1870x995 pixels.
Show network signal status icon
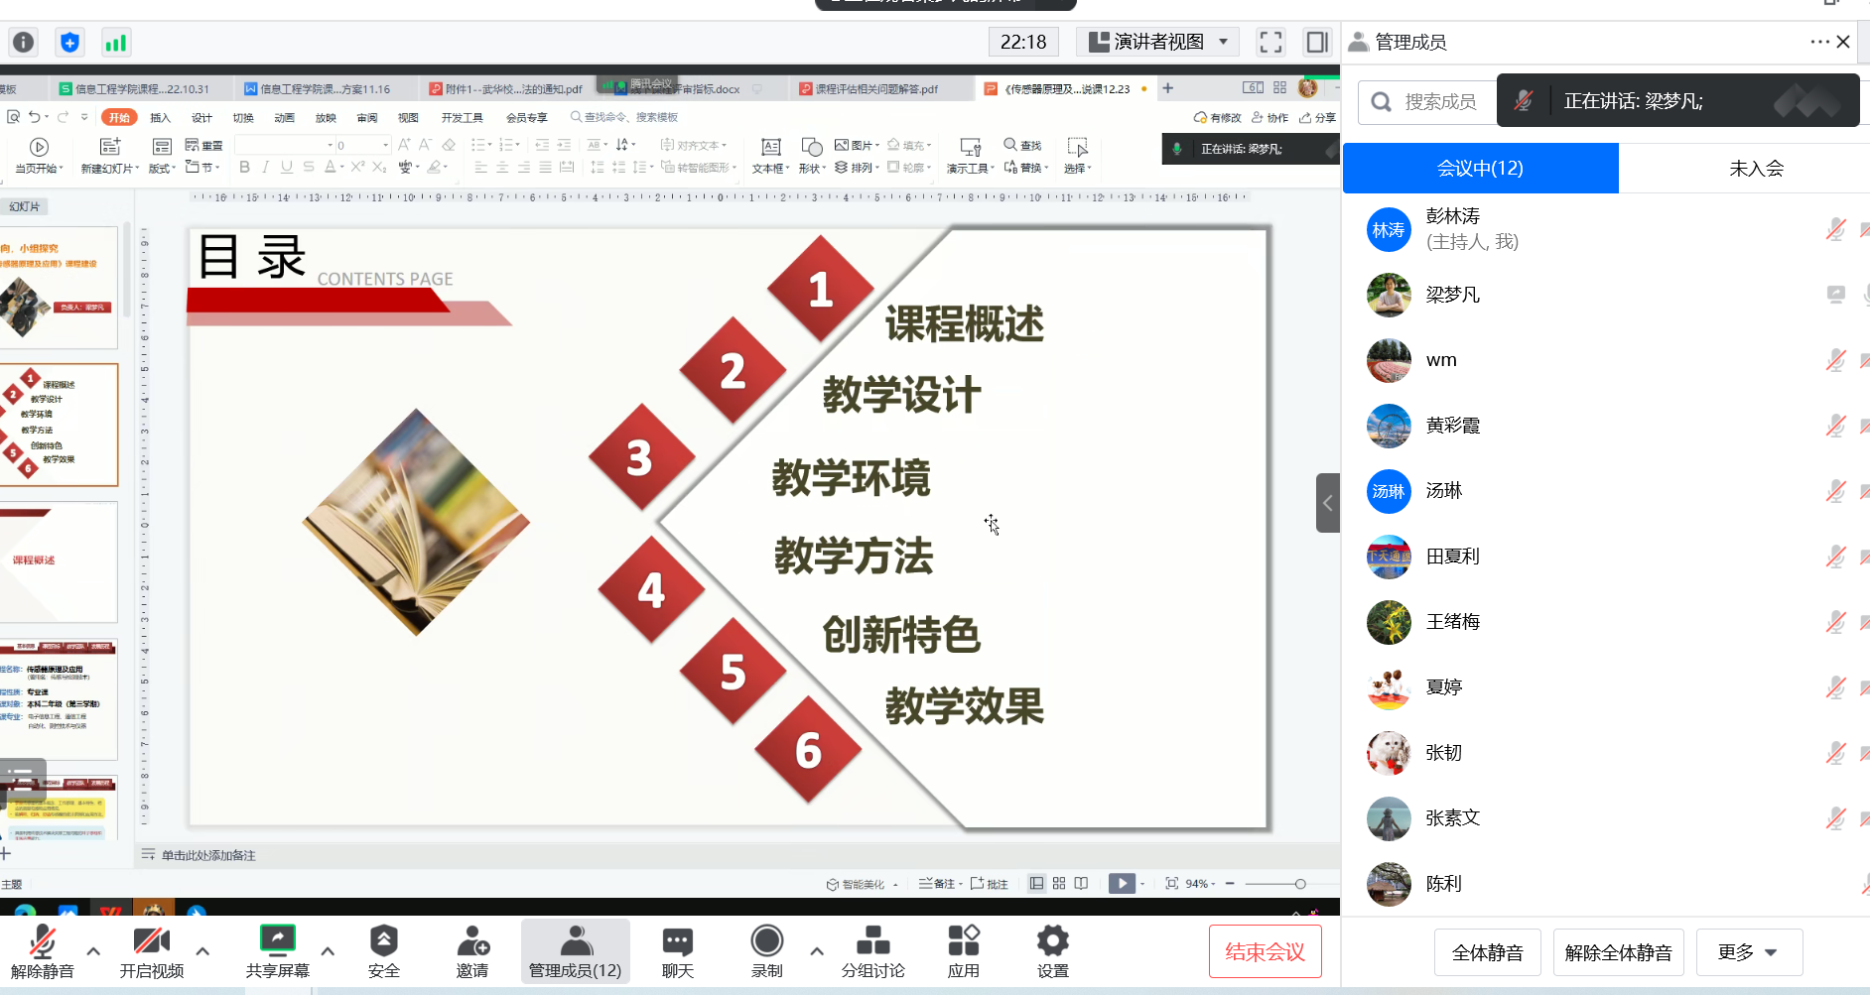click(116, 43)
